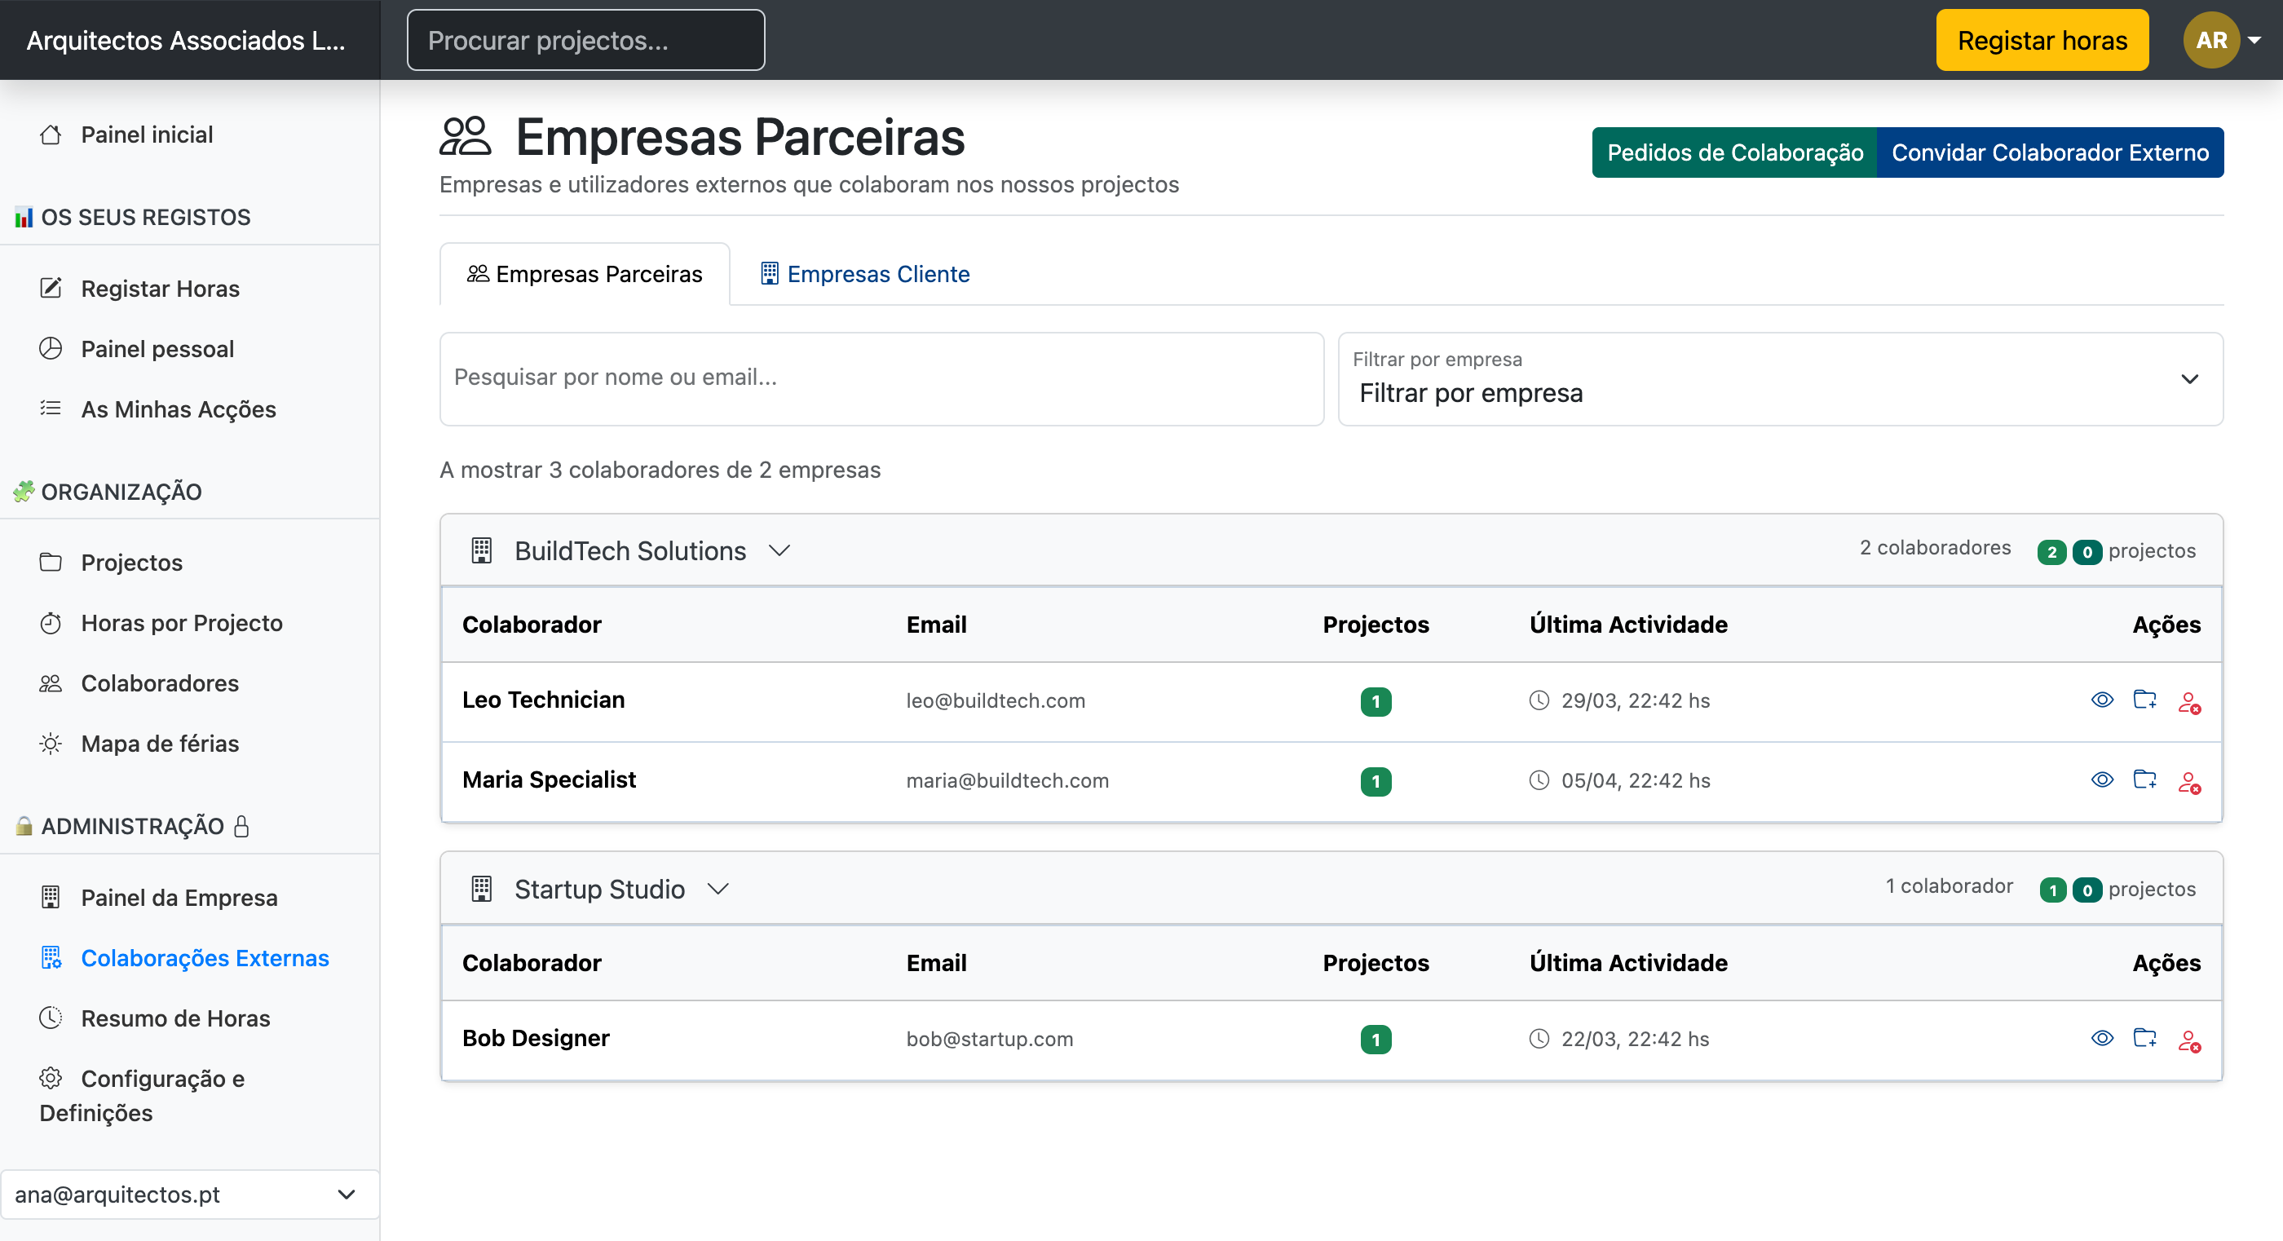
Task: Open Mapa de férias via sun icon
Action: click(51, 743)
